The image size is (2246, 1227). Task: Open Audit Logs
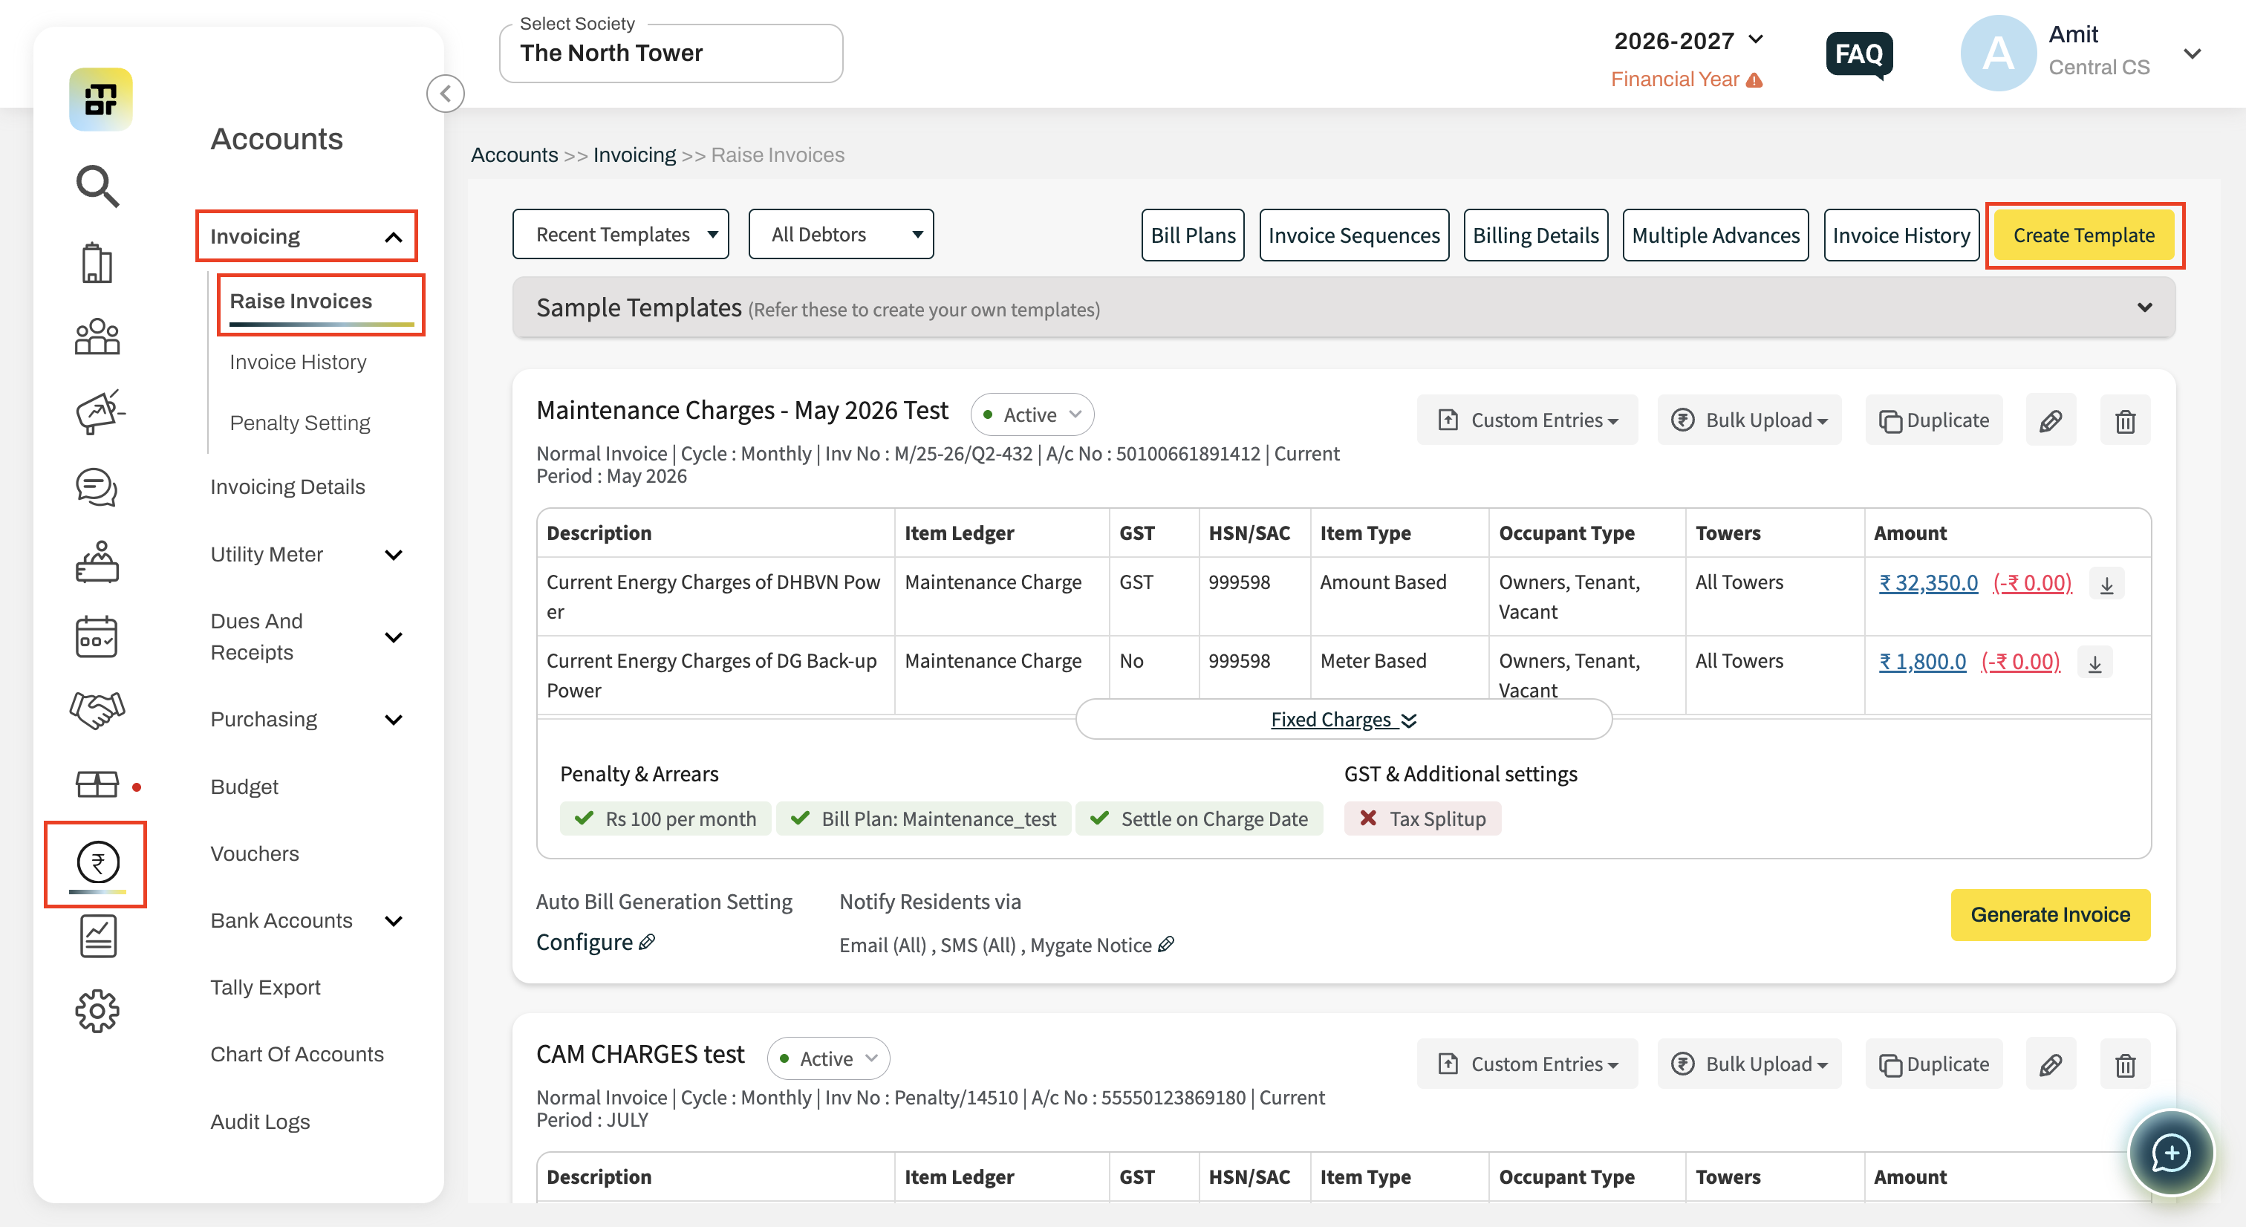pyautogui.click(x=260, y=1122)
